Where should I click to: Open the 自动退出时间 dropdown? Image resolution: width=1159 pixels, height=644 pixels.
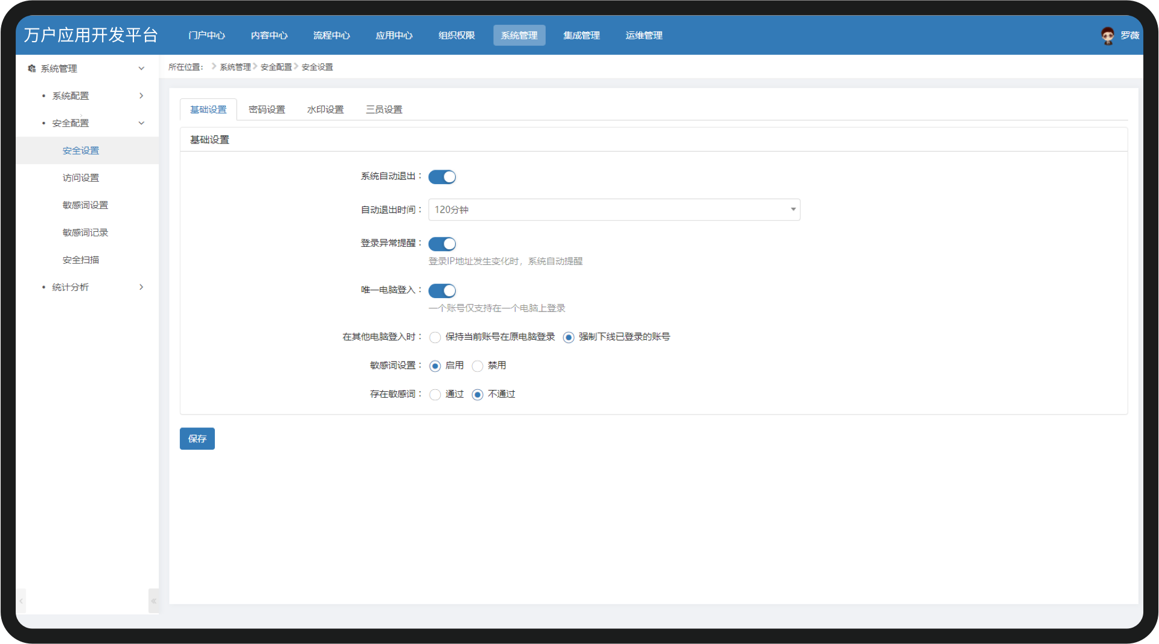pos(614,209)
